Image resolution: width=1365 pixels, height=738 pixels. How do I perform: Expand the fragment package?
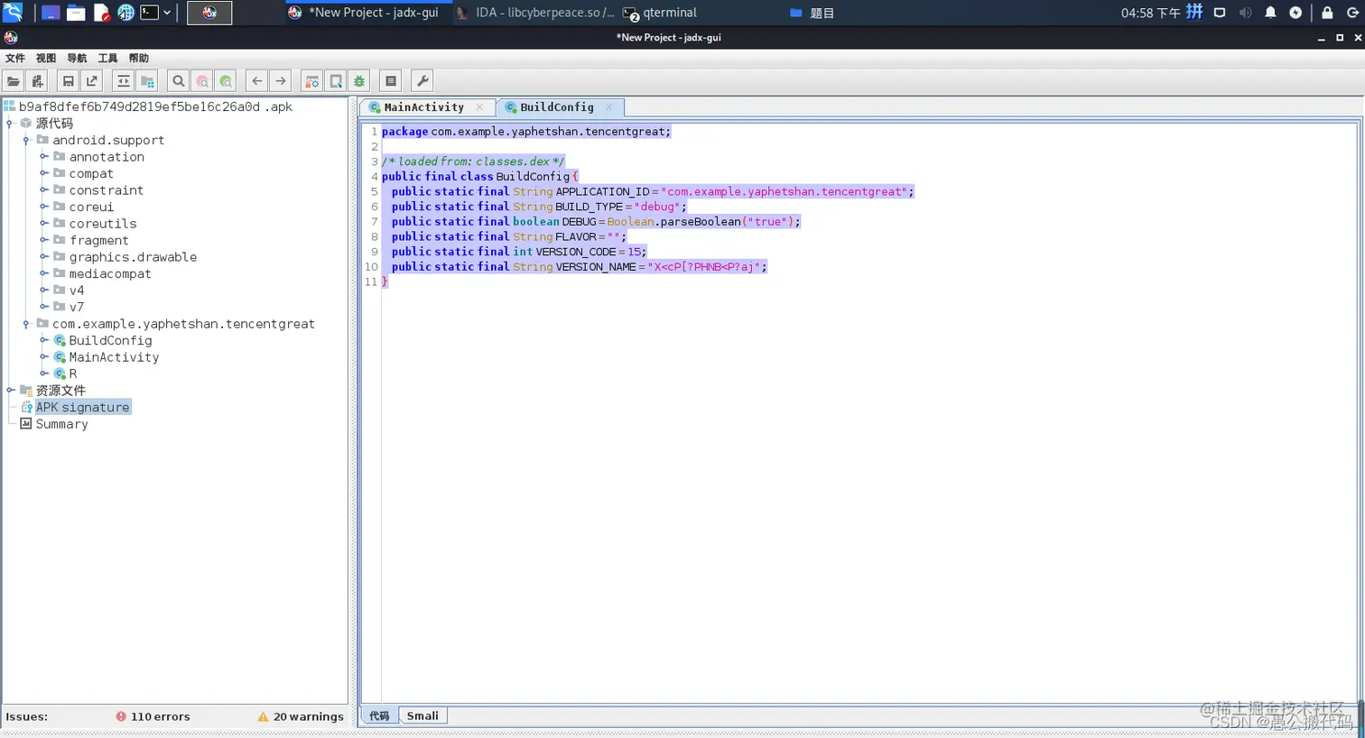click(x=43, y=240)
